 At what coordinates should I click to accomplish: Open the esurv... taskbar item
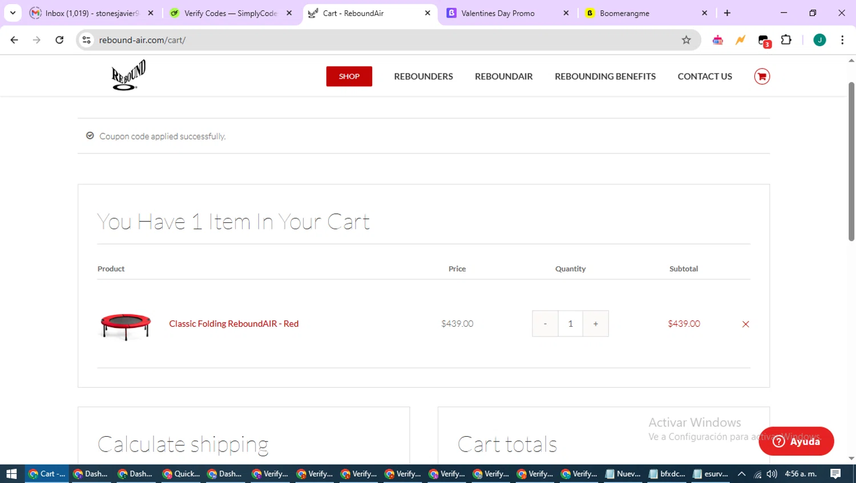pos(710,474)
